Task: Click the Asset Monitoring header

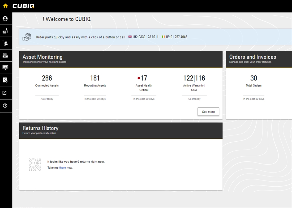Action: (x=42, y=57)
